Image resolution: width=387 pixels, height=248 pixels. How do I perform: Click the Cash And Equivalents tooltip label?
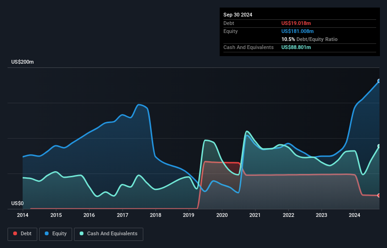pos(248,47)
